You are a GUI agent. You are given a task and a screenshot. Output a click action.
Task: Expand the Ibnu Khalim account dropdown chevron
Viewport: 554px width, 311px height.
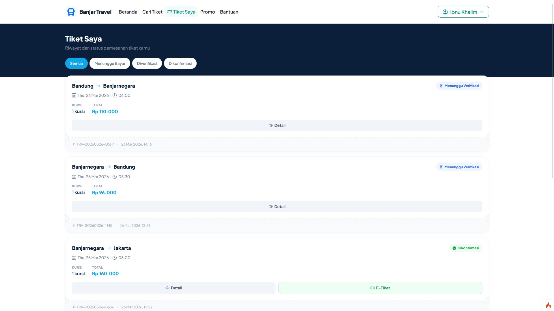pyautogui.click(x=482, y=12)
